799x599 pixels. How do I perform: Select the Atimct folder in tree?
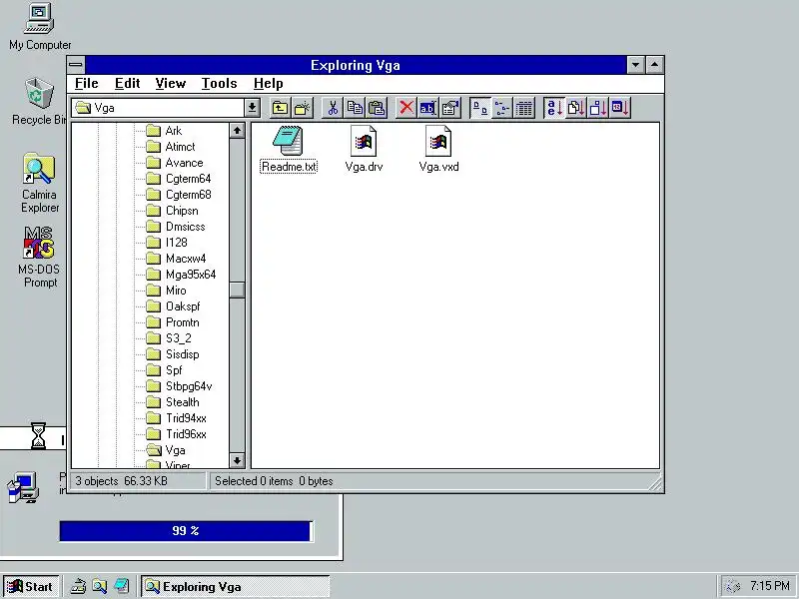[171, 147]
